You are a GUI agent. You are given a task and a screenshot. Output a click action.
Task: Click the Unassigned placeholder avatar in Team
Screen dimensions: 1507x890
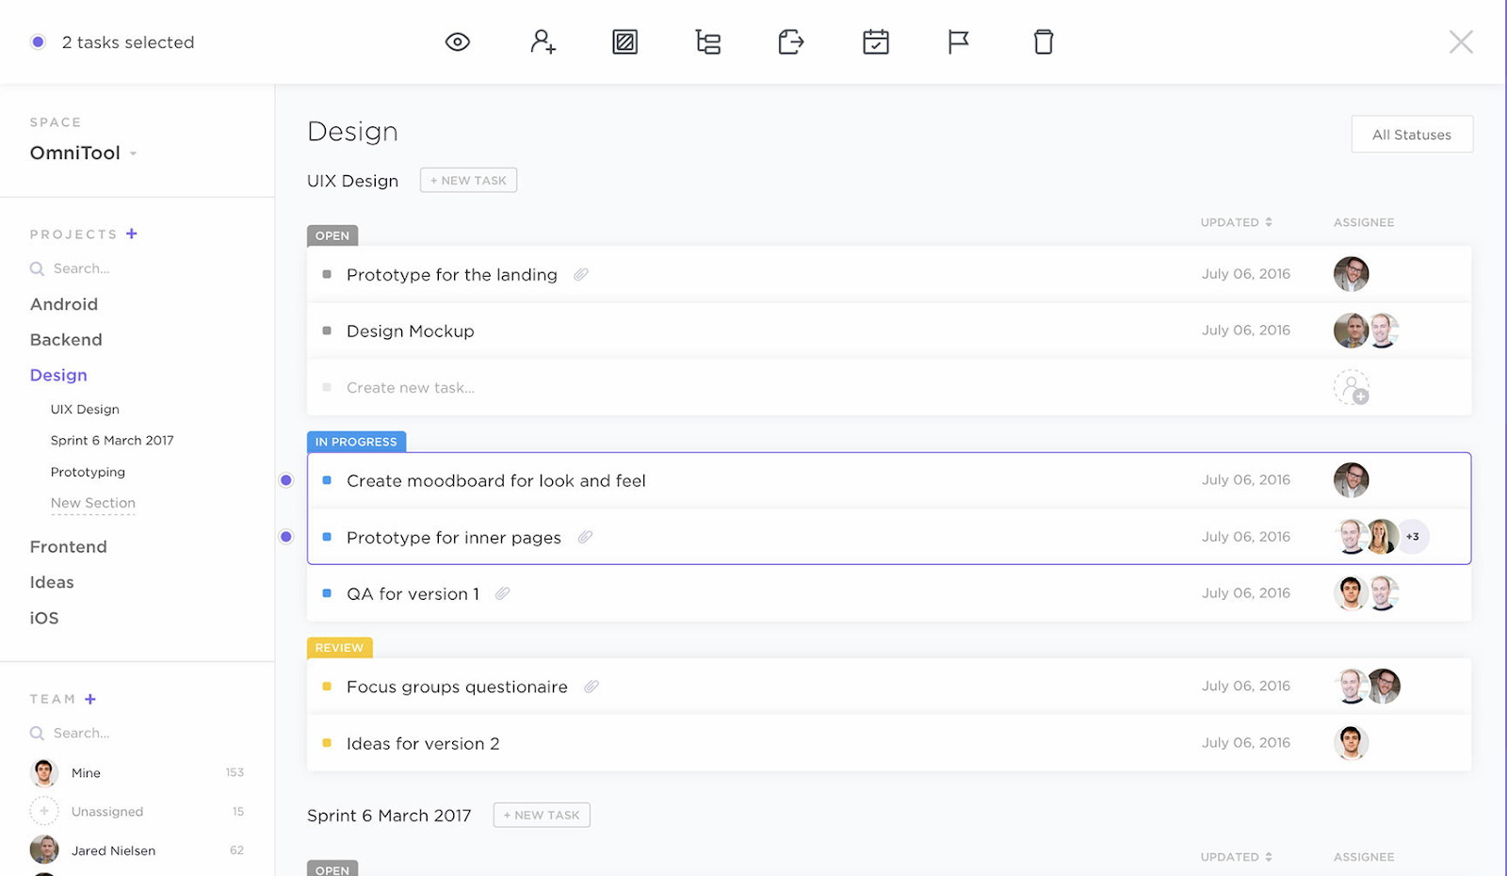point(44,811)
